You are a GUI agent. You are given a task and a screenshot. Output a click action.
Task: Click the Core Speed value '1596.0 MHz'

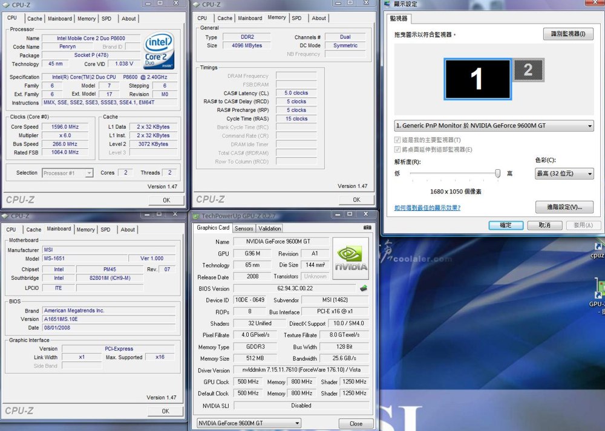point(65,127)
